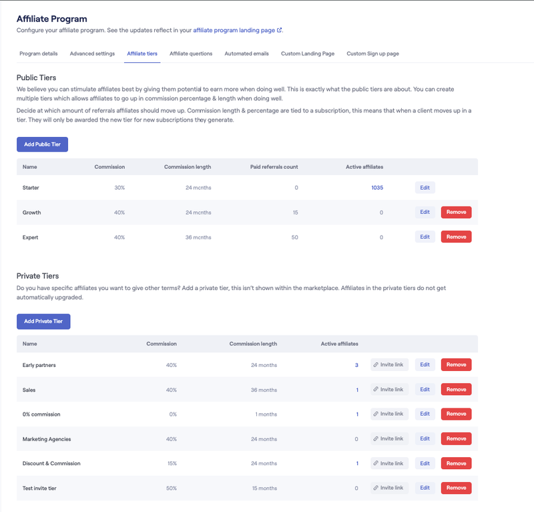534x512 pixels.
Task: Remove the 0% commission tier
Action: click(x=456, y=414)
